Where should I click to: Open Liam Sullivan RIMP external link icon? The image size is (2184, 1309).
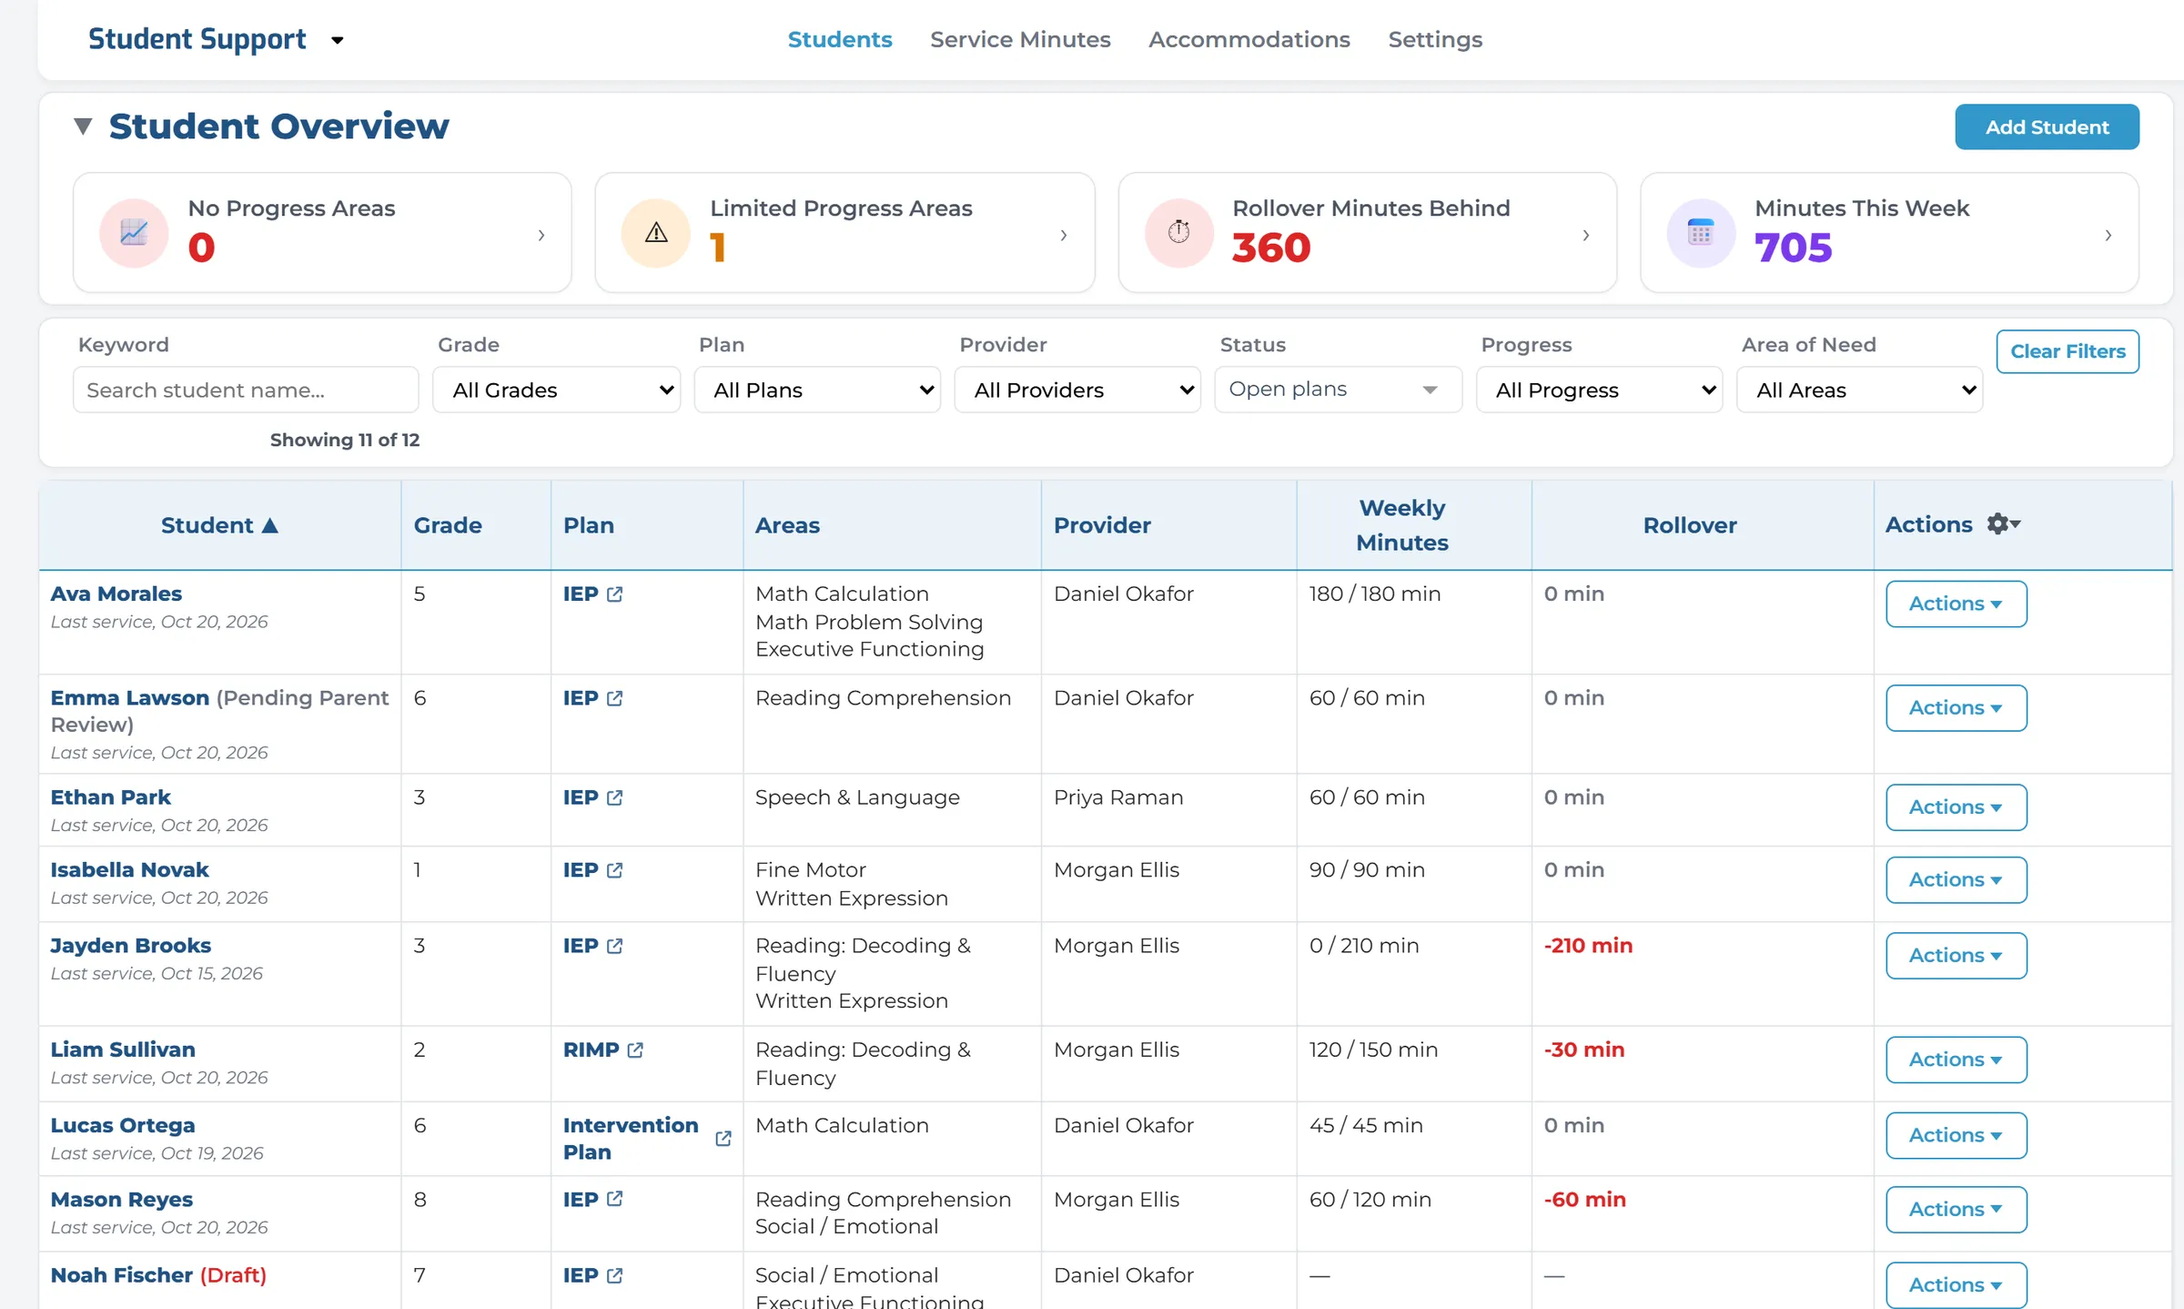635,1050
